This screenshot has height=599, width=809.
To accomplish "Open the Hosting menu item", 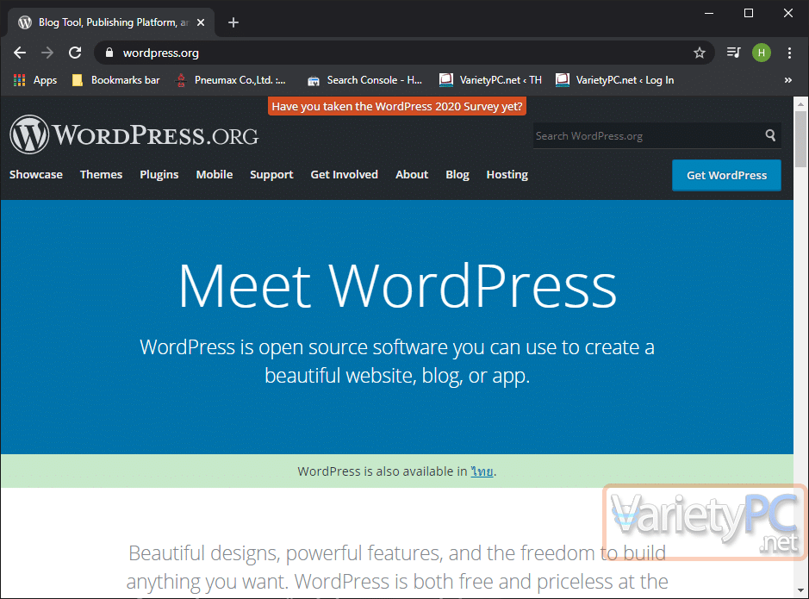I will (507, 174).
